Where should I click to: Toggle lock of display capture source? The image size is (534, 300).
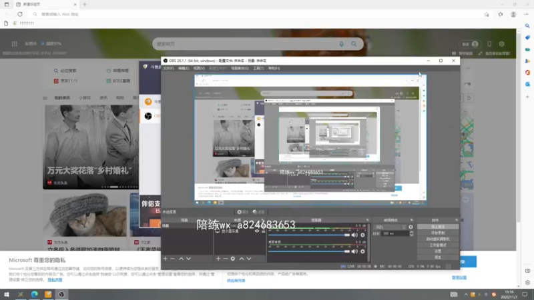pyautogui.click(x=263, y=231)
